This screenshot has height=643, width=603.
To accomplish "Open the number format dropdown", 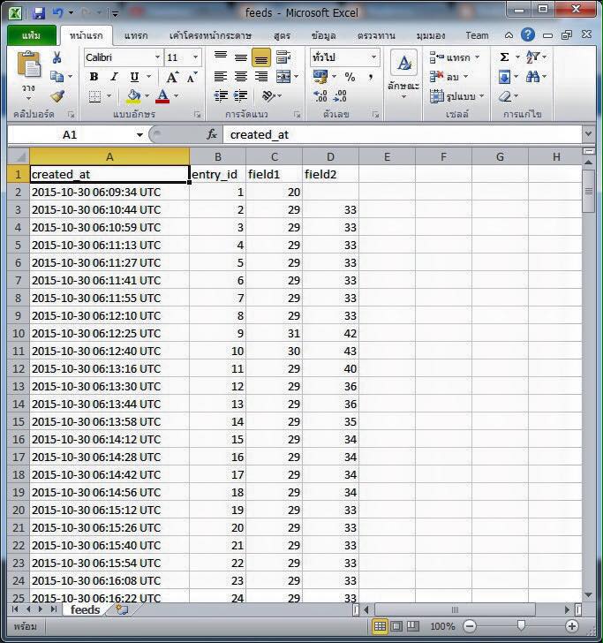I will [x=373, y=57].
